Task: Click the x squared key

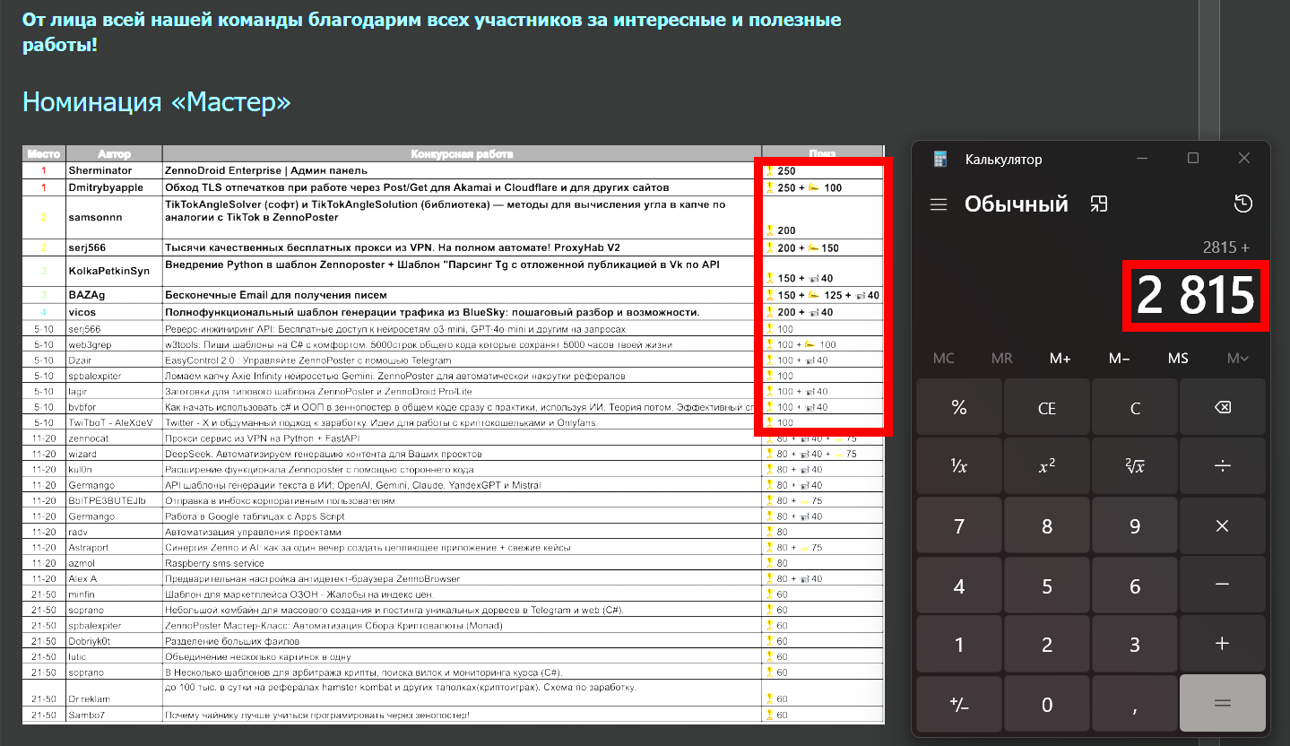Action: point(1046,466)
